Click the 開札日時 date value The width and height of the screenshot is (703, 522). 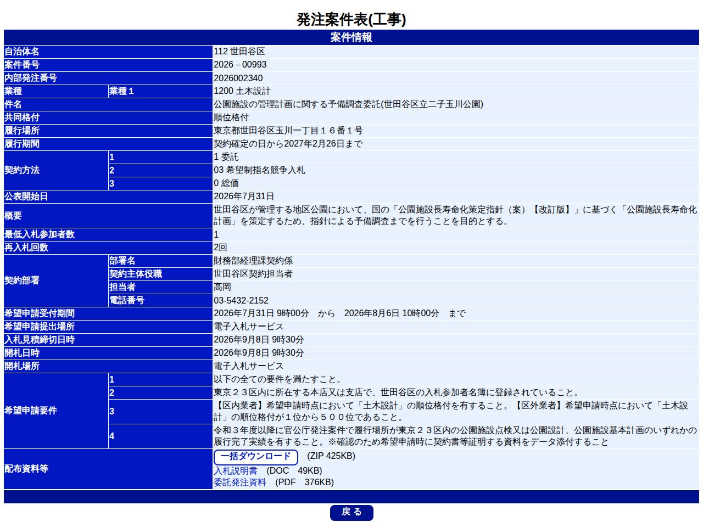pyautogui.click(x=259, y=353)
